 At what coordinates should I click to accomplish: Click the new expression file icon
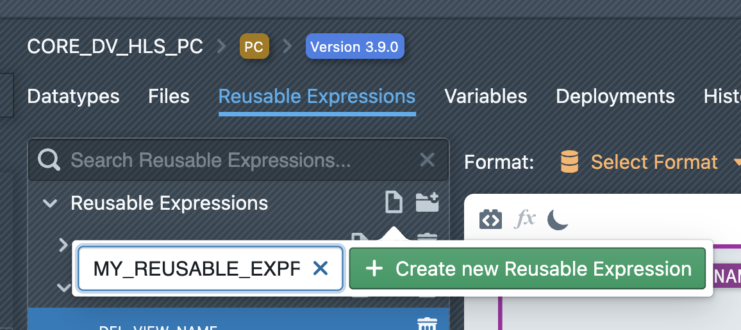tap(394, 203)
